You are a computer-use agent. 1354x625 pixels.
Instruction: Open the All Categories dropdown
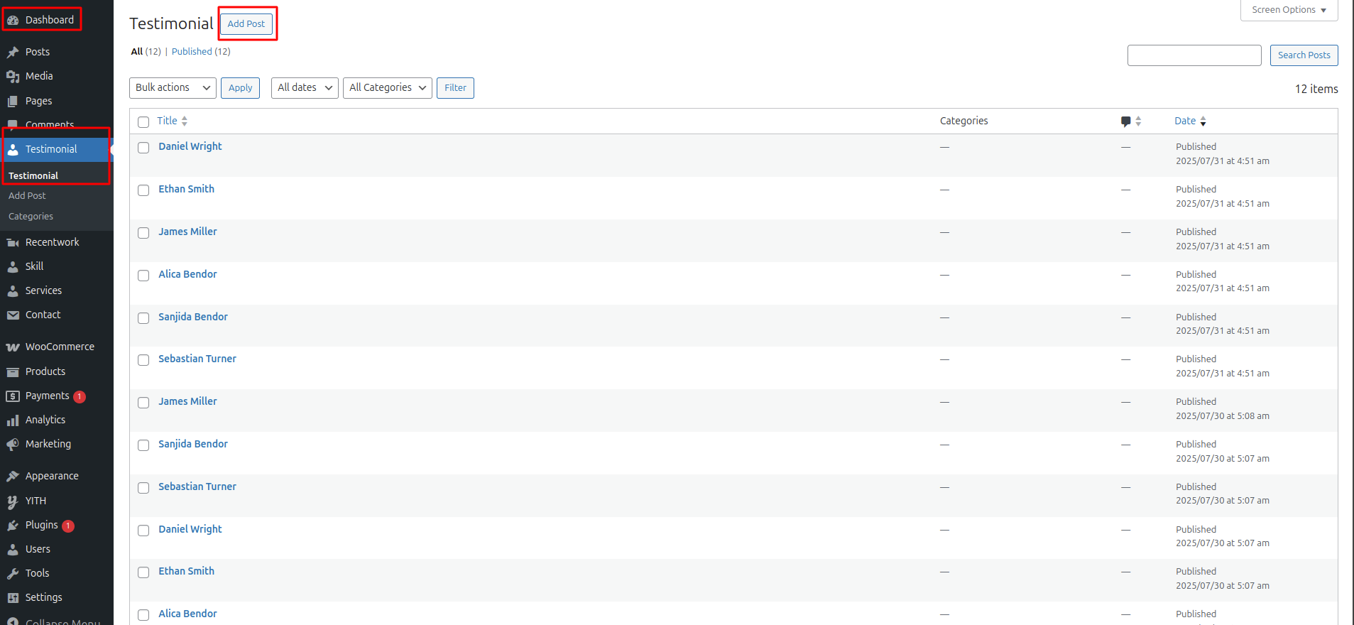tap(387, 88)
